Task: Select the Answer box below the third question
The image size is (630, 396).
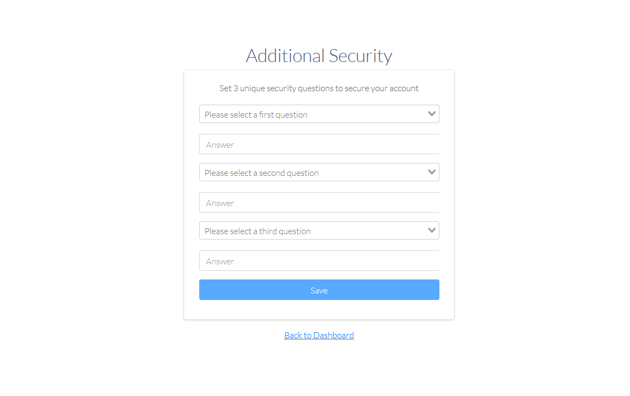Action: coord(319,261)
